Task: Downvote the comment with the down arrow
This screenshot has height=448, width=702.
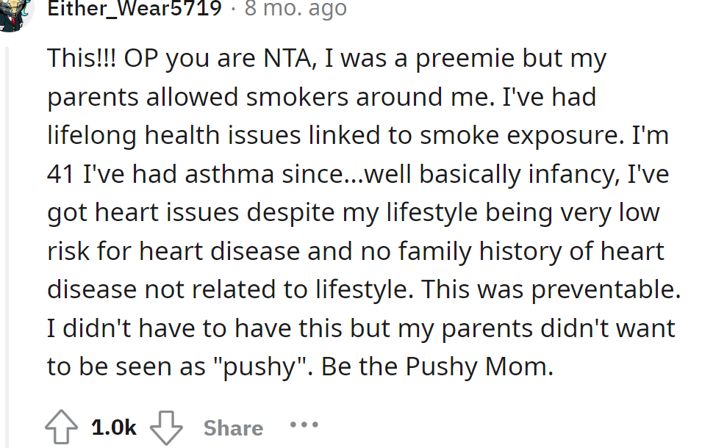Action: click(165, 427)
